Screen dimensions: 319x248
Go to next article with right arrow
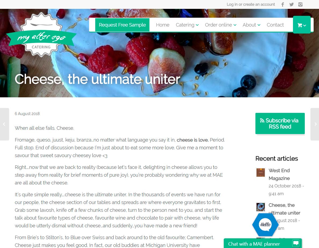(x=315, y=124)
